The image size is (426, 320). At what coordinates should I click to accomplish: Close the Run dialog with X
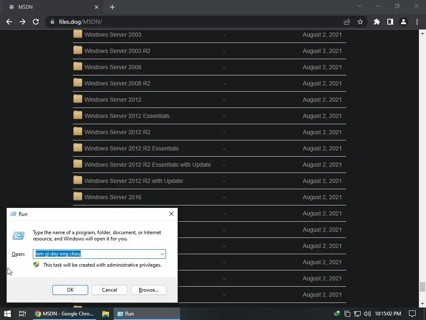coord(171,214)
